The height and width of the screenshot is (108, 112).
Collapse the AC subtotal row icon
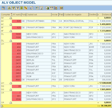(11, 24)
